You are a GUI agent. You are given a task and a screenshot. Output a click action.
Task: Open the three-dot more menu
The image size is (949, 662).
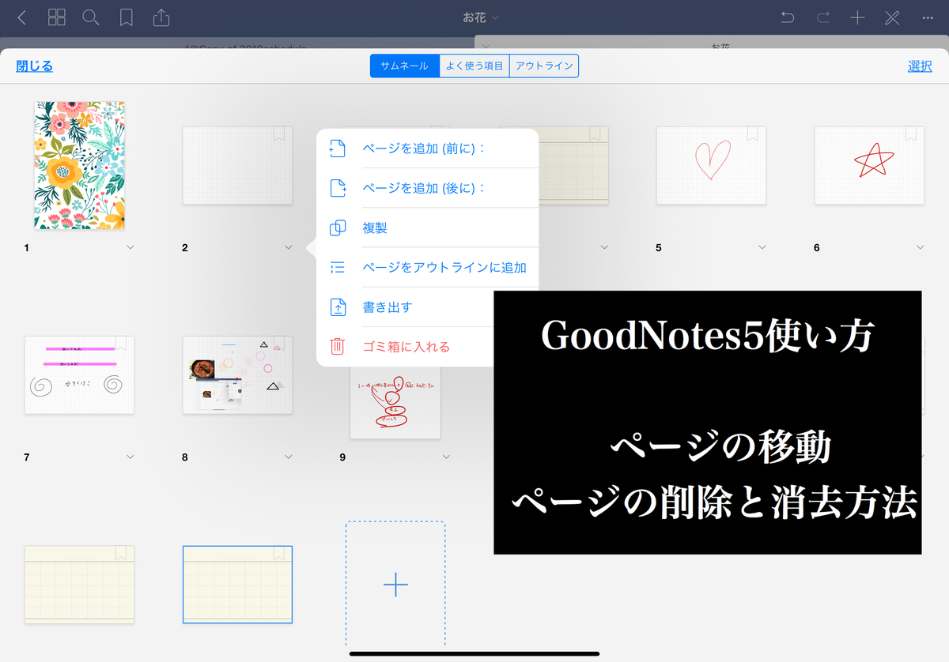(928, 17)
